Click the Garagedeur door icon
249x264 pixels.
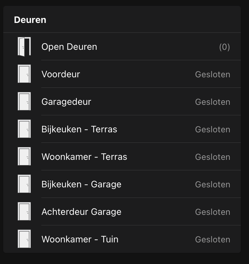tap(24, 102)
